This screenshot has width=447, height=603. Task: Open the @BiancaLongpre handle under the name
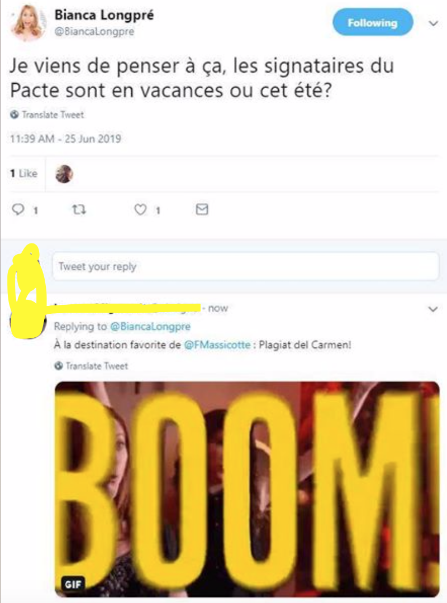94,31
